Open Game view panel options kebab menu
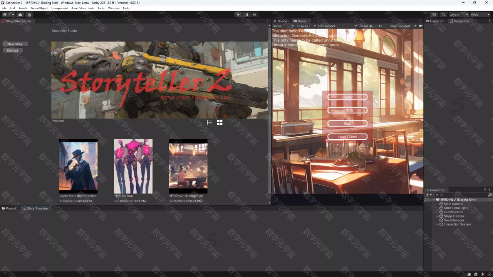 [x=420, y=21]
